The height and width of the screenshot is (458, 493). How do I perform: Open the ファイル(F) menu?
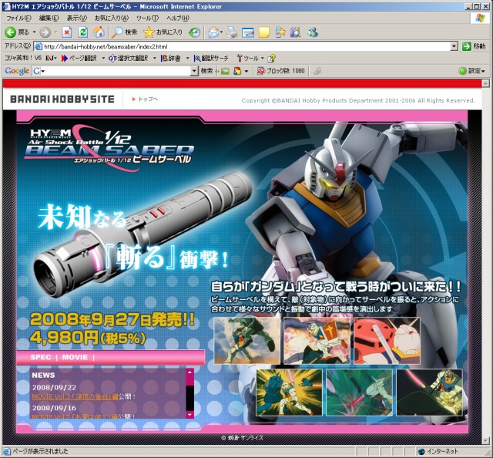(x=18, y=19)
